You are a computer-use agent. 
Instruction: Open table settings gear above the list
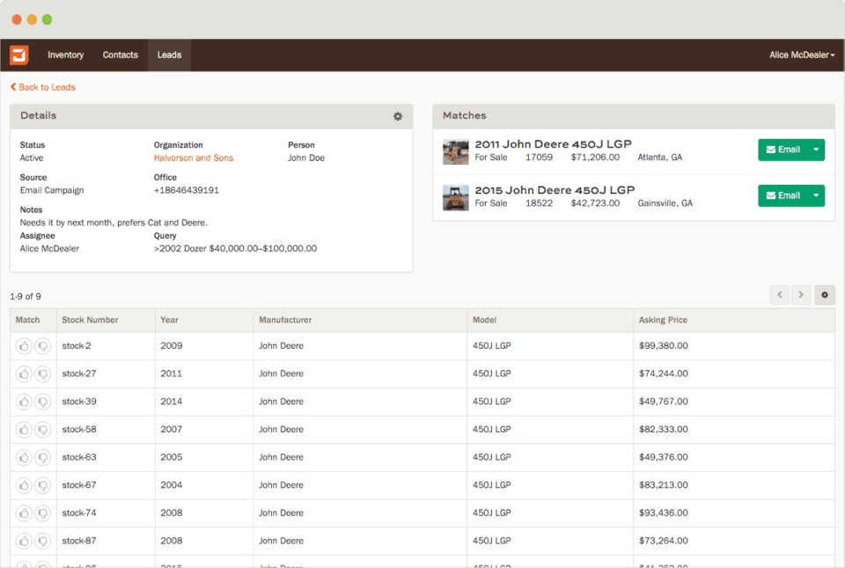coord(825,295)
